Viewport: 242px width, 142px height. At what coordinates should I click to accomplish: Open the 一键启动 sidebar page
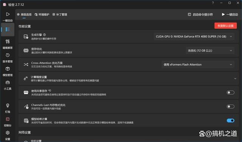(x=8, y=17)
